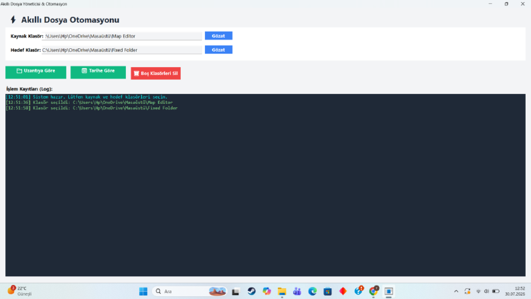The height and width of the screenshot is (299, 531).
Task: Open the Wi-Fi network tray icon
Action: 478,291
